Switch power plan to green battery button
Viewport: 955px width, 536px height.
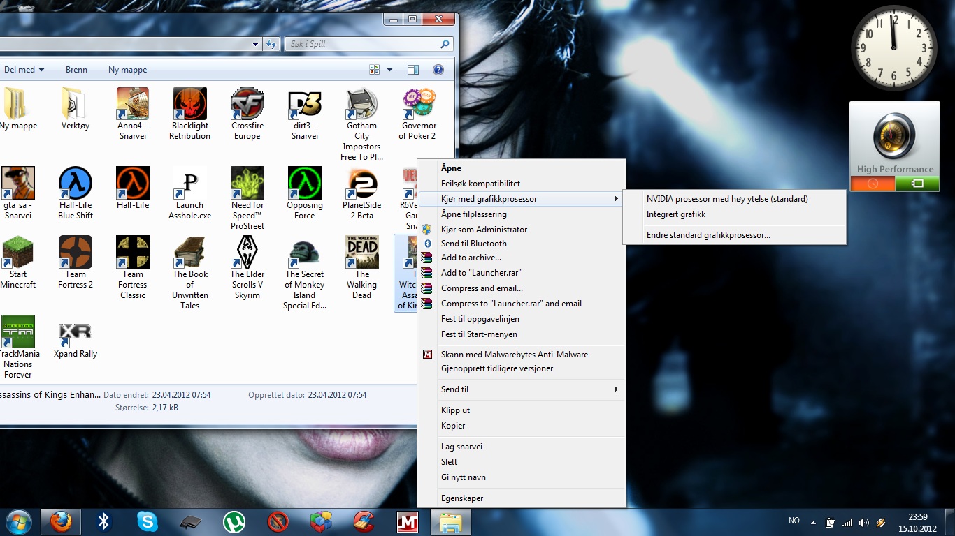tap(917, 184)
